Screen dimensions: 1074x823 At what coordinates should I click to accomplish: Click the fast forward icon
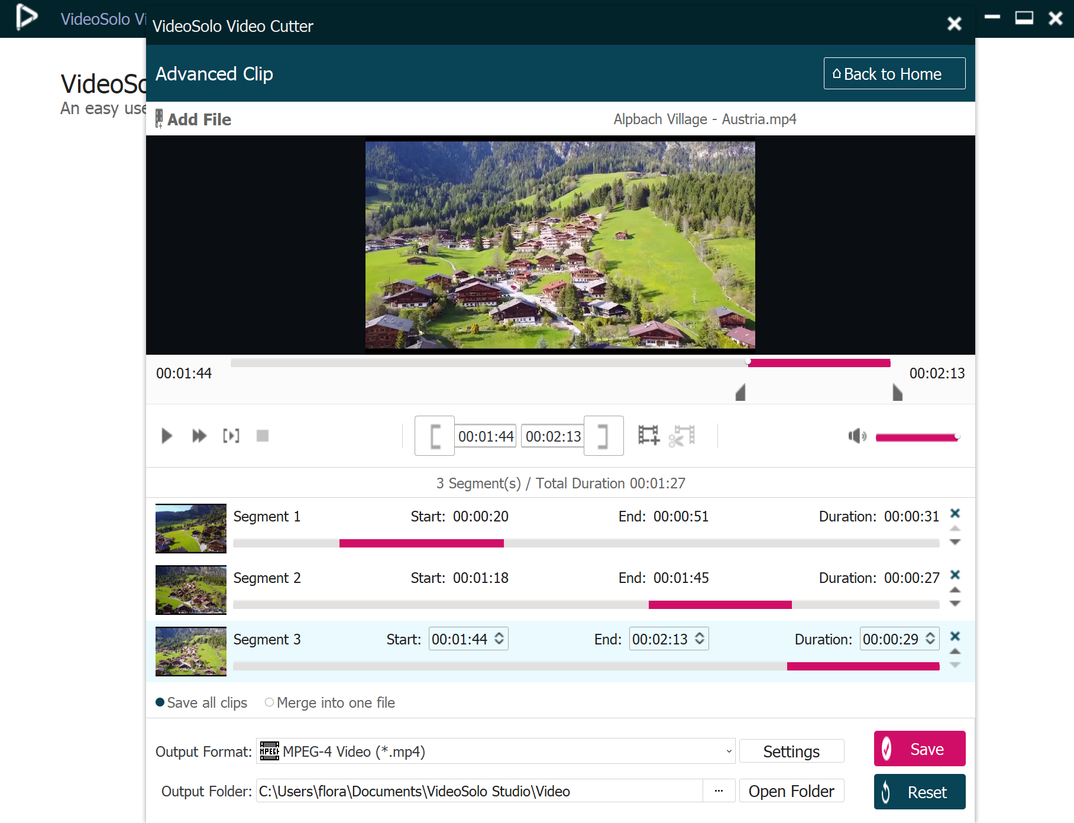tap(199, 436)
